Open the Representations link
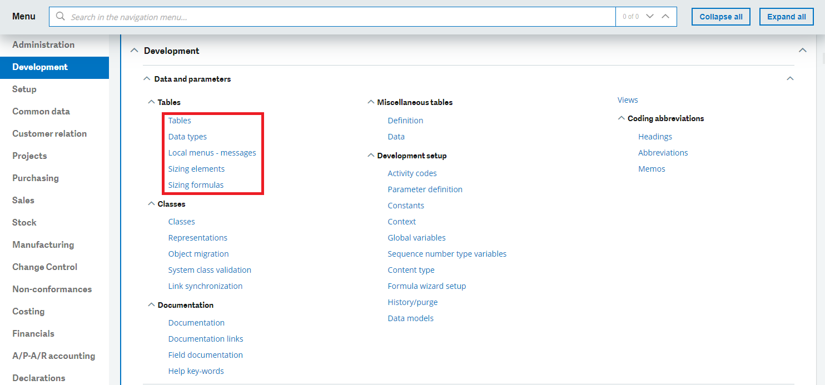The width and height of the screenshot is (825, 385). [x=198, y=238]
